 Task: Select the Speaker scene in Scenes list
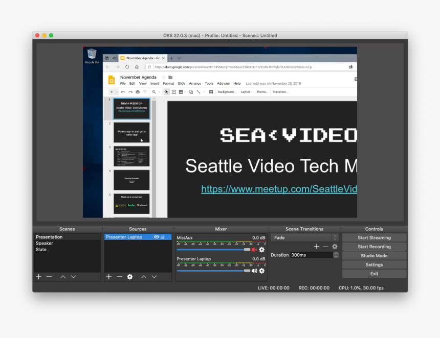point(46,243)
